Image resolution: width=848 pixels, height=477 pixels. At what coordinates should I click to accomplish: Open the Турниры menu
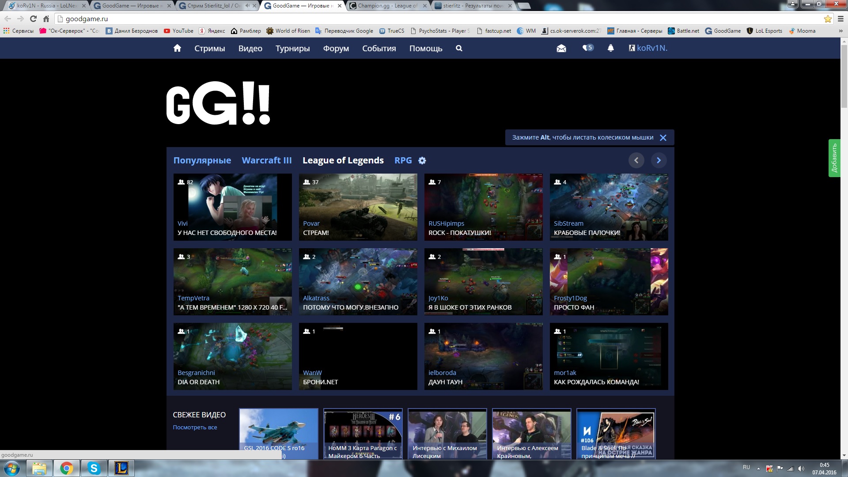click(292, 48)
